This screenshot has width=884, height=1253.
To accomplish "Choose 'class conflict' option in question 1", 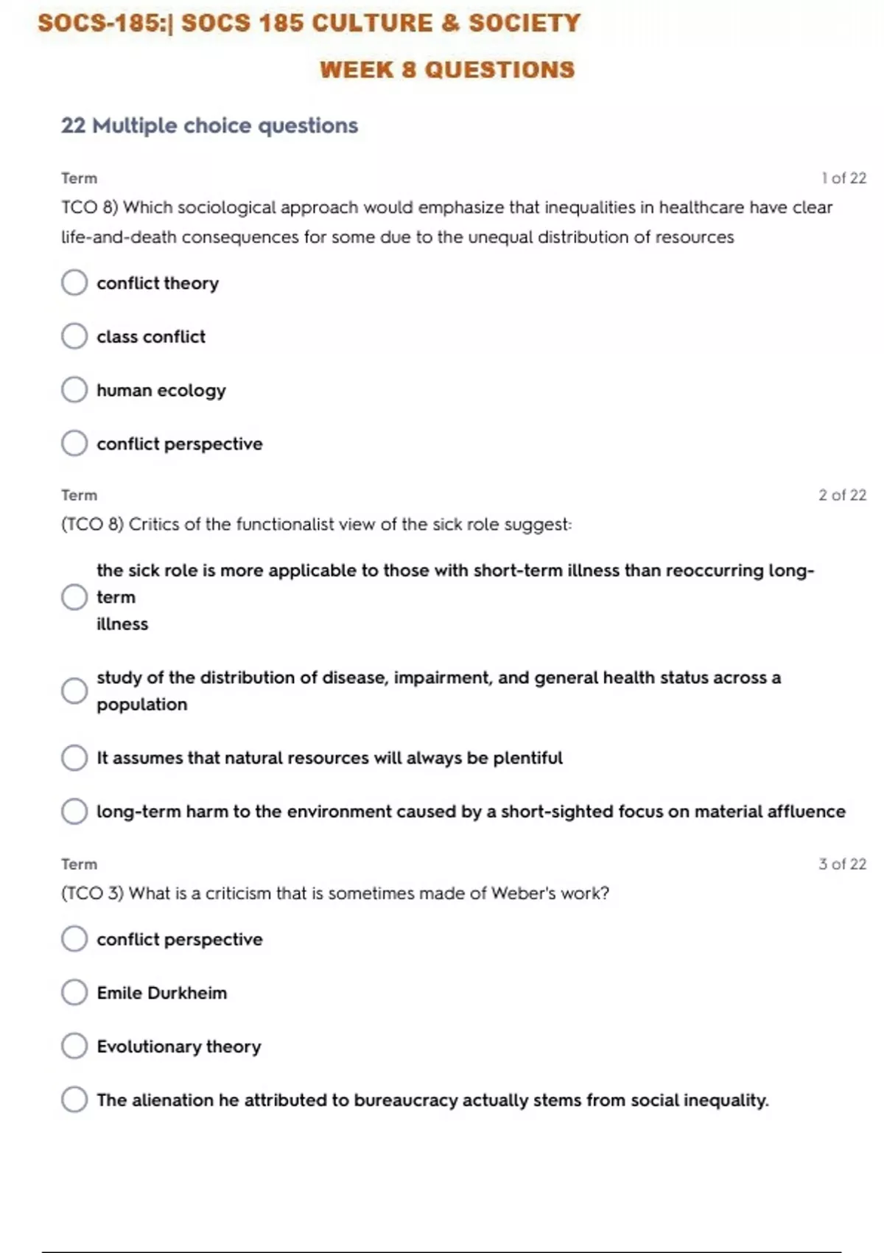I will 74,336.
